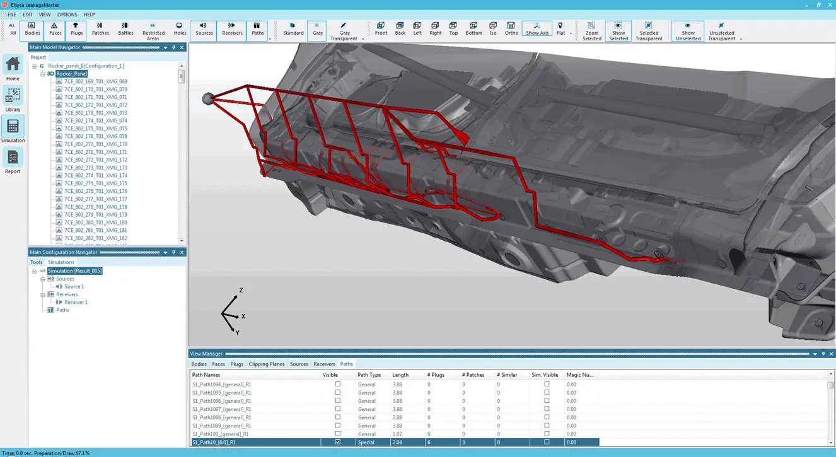Check Visible for S1_Path1094_[general]_R1
836x457 pixels.
337,384
